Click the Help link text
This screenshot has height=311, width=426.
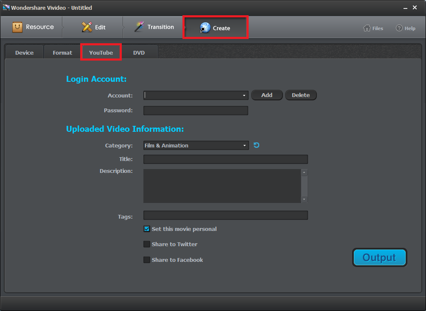410,28
